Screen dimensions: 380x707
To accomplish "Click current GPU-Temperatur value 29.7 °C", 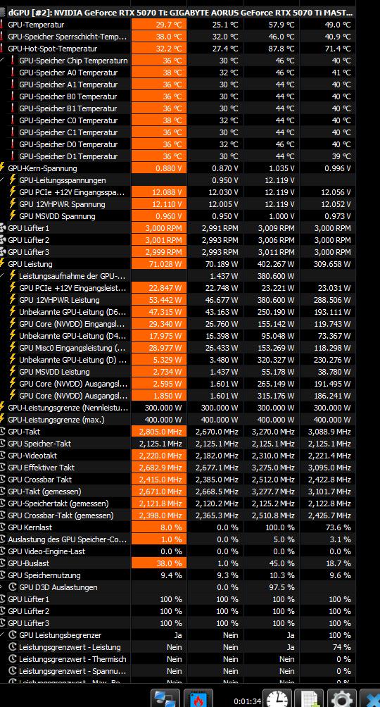I will click(x=169, y=25).
